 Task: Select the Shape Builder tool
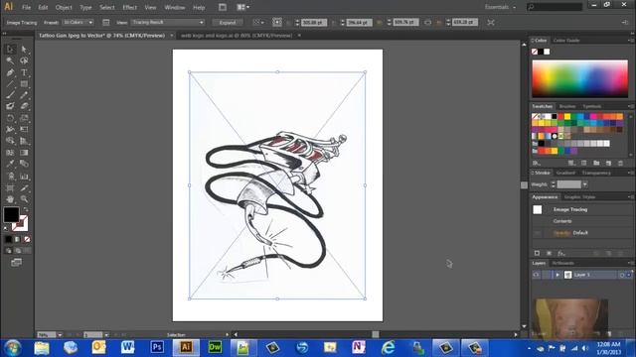10,141
